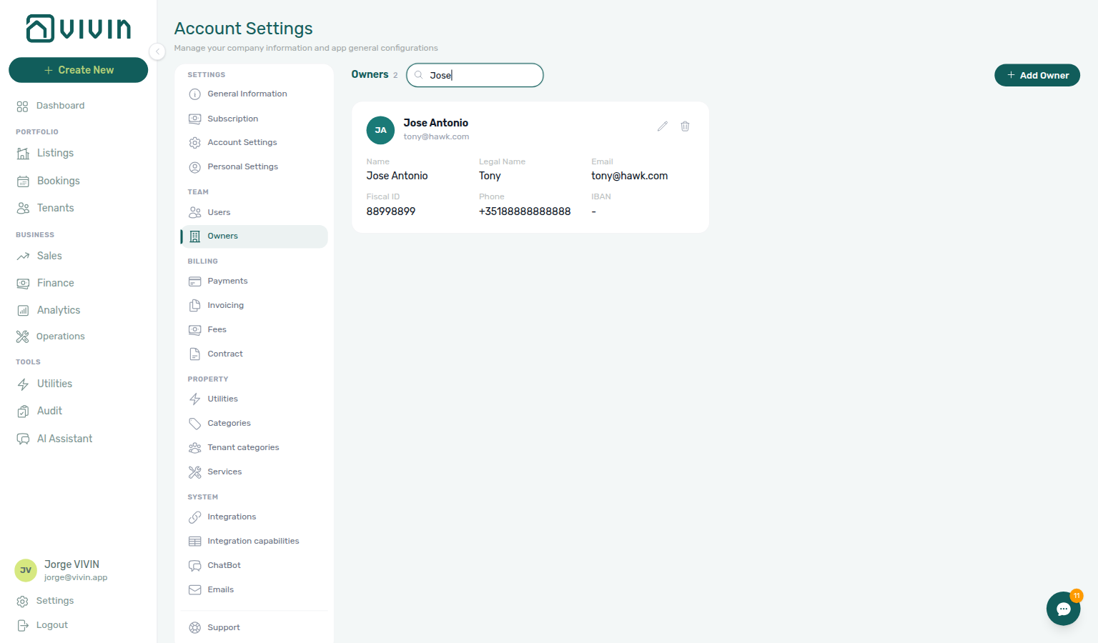Image resolution: width=1098 pixels, height=643 pixels.
Task: Open Utilities under Property settings
Action: [254, 399]
